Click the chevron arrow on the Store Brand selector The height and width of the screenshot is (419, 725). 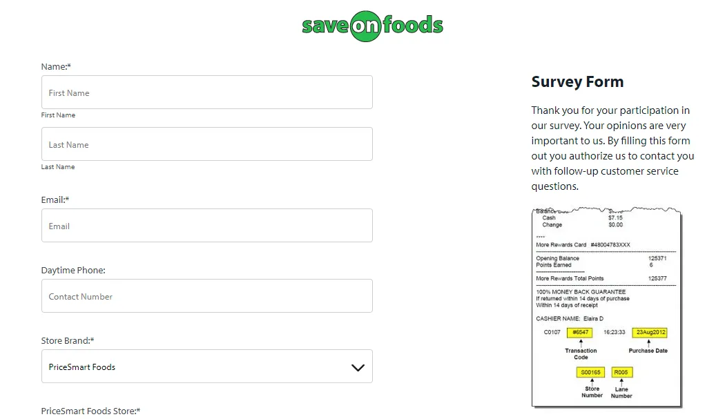358,367
